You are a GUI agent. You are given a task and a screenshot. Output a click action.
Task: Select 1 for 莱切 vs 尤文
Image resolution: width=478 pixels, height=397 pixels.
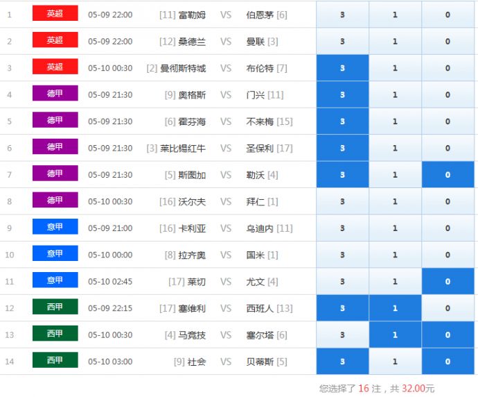395,281
